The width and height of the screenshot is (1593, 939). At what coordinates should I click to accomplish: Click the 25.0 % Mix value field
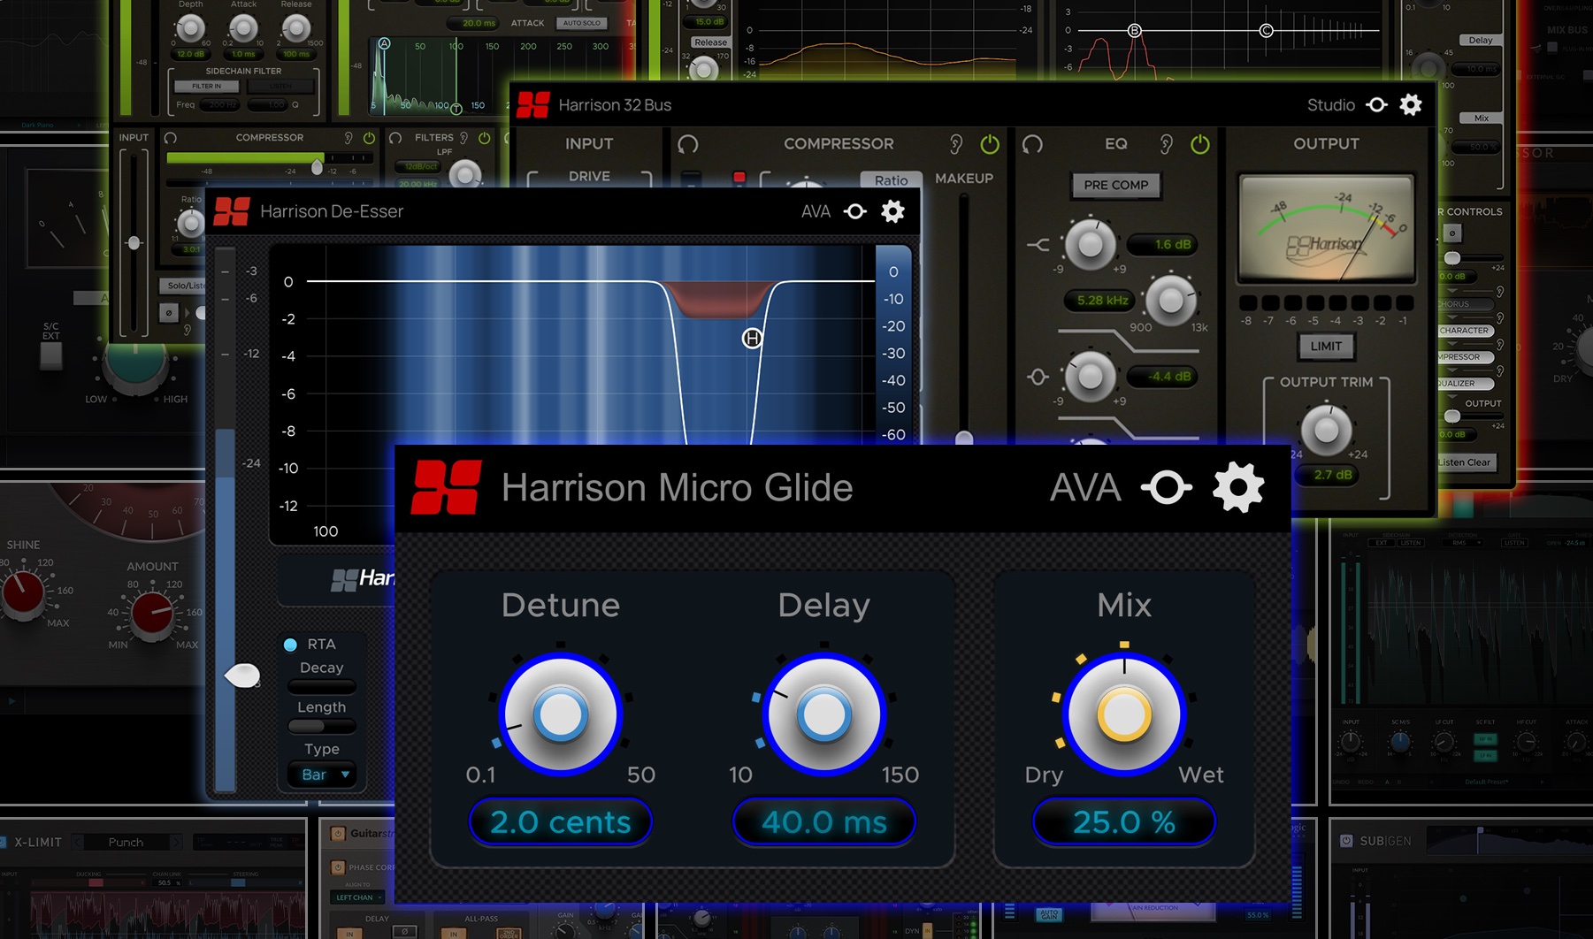tap(1124, 822)
